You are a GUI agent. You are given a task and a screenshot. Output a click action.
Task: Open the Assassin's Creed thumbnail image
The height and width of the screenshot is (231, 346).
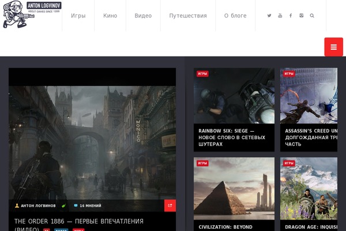309,96
